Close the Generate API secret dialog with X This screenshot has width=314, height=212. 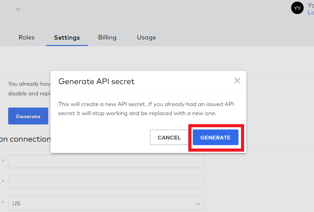(x=237, y=81)
